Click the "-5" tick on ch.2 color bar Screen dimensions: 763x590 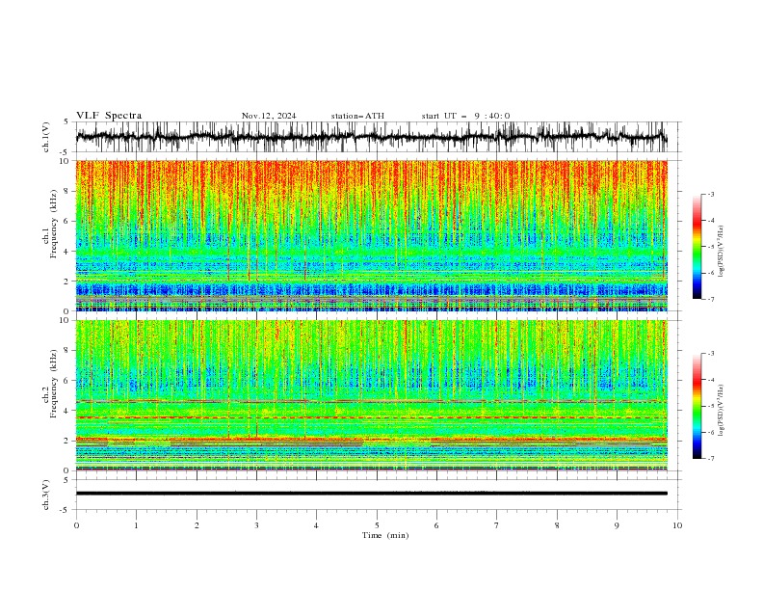pyautogui.click(x=710, y=406)
